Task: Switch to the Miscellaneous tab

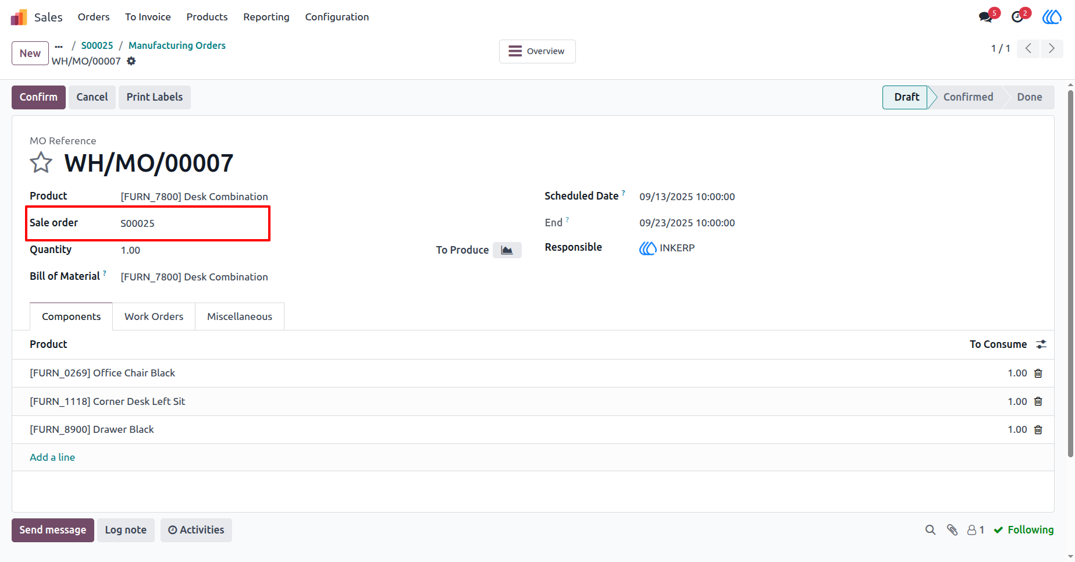Action: 240,316
